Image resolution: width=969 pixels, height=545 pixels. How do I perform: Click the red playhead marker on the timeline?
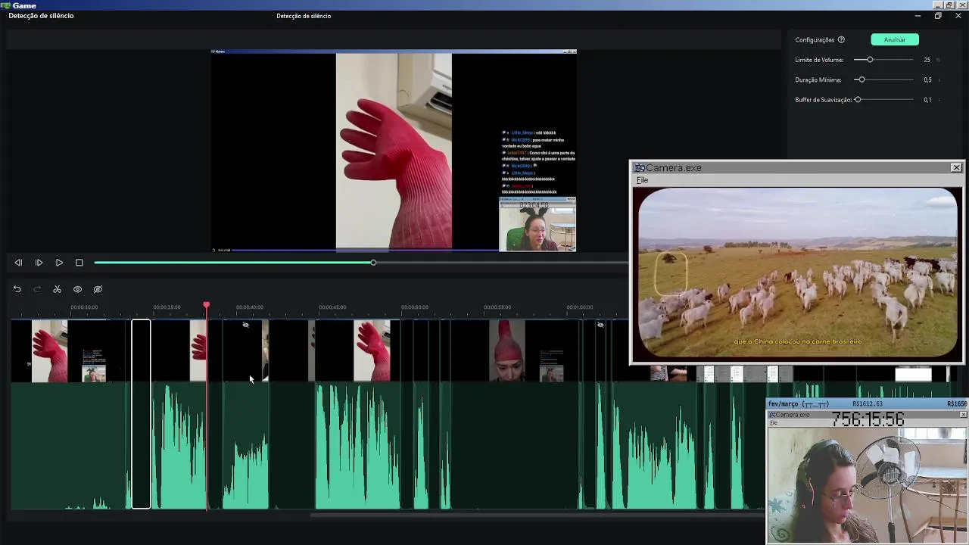click(206, 305)
